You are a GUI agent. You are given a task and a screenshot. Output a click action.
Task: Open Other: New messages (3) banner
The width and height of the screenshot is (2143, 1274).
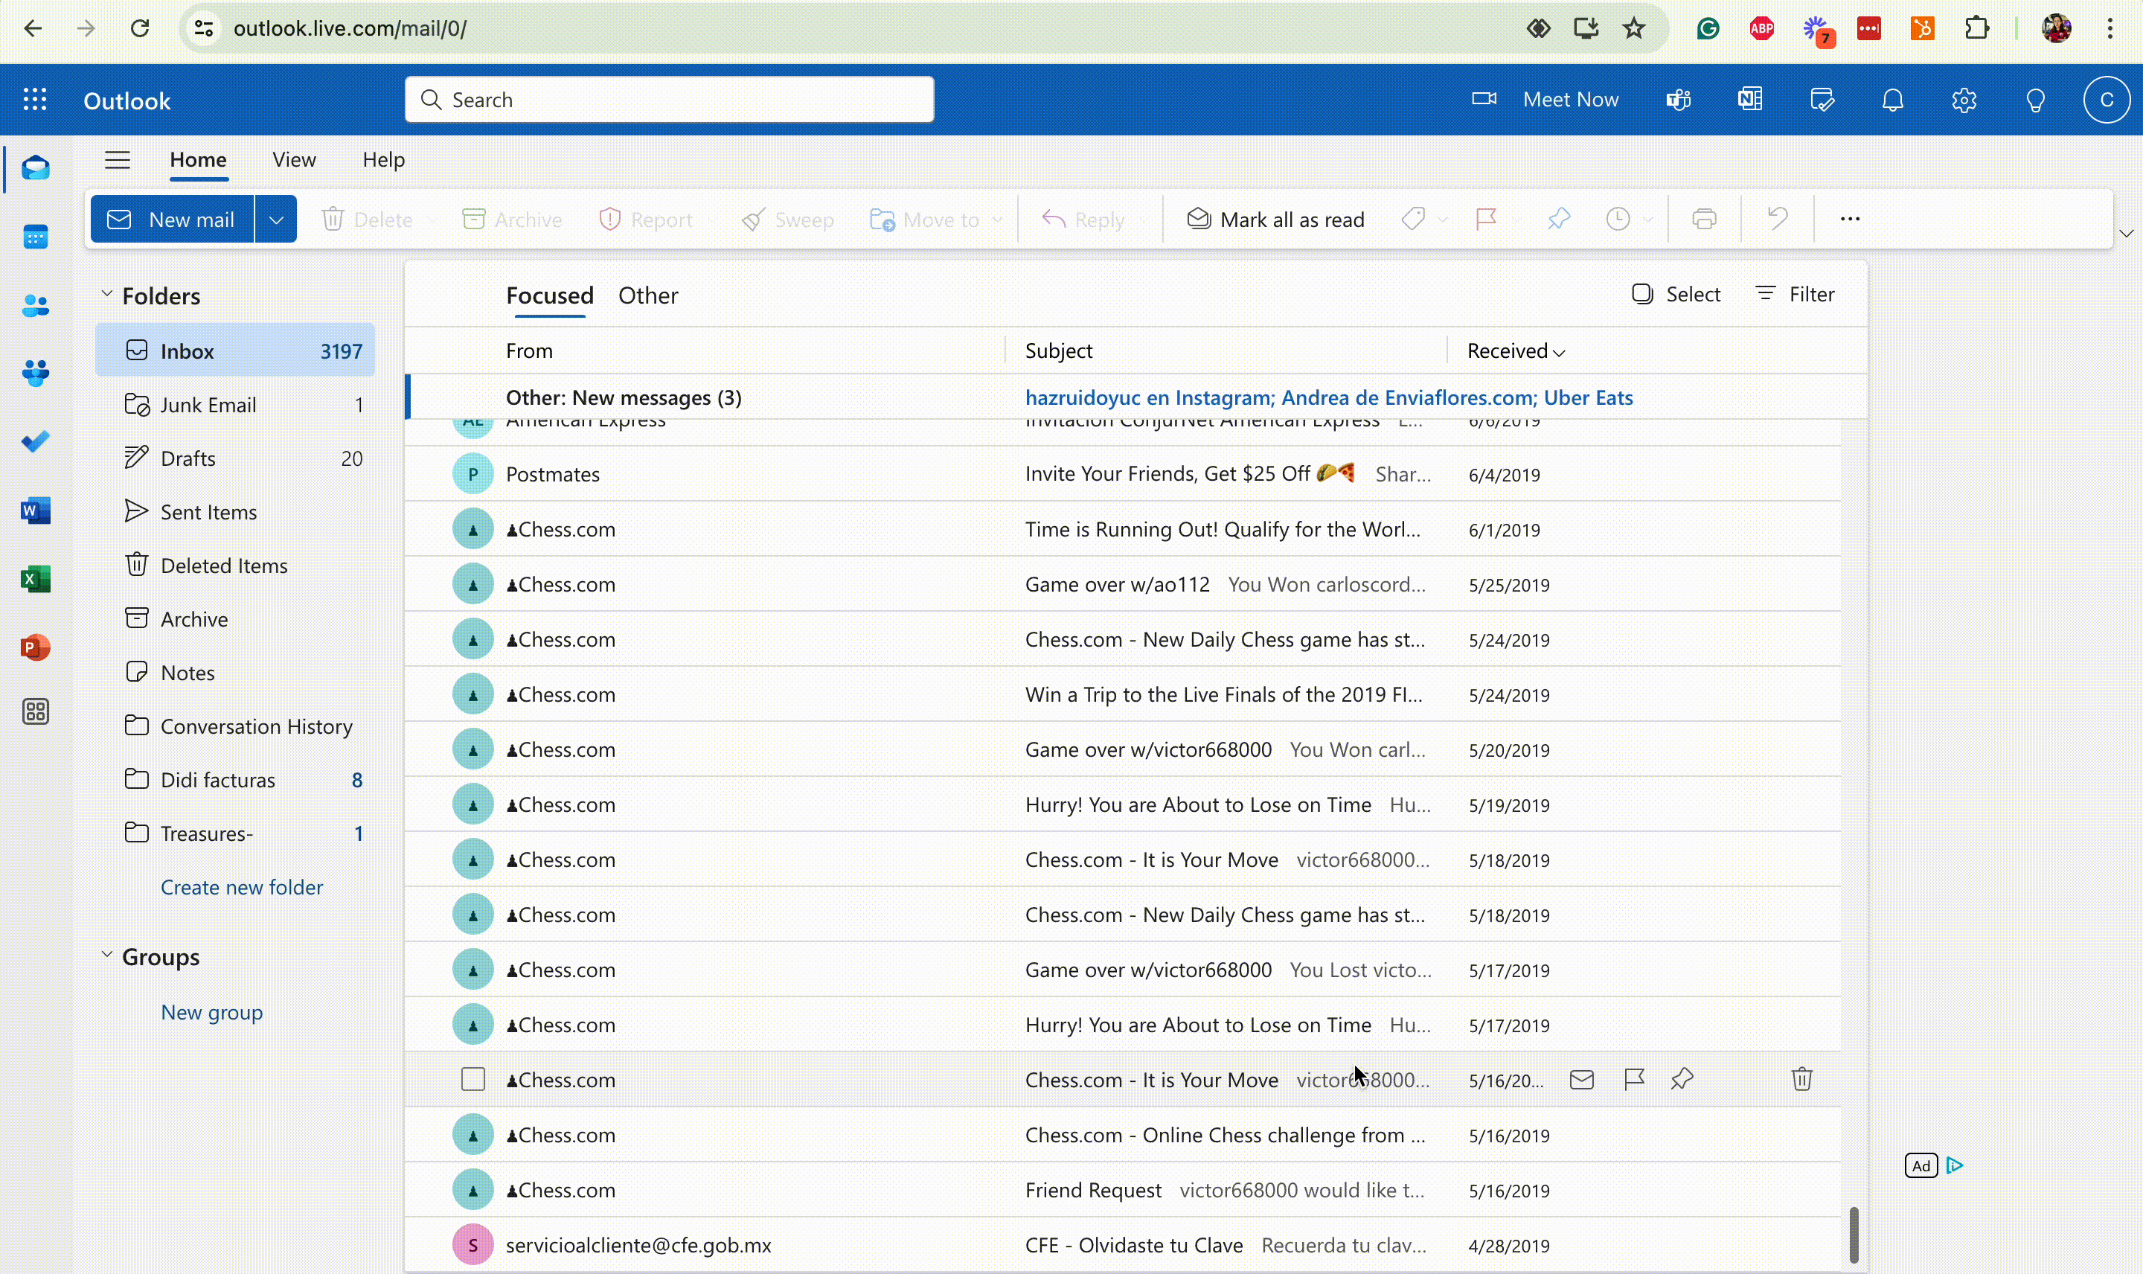pyautogui.click(x=1135, y=397)
